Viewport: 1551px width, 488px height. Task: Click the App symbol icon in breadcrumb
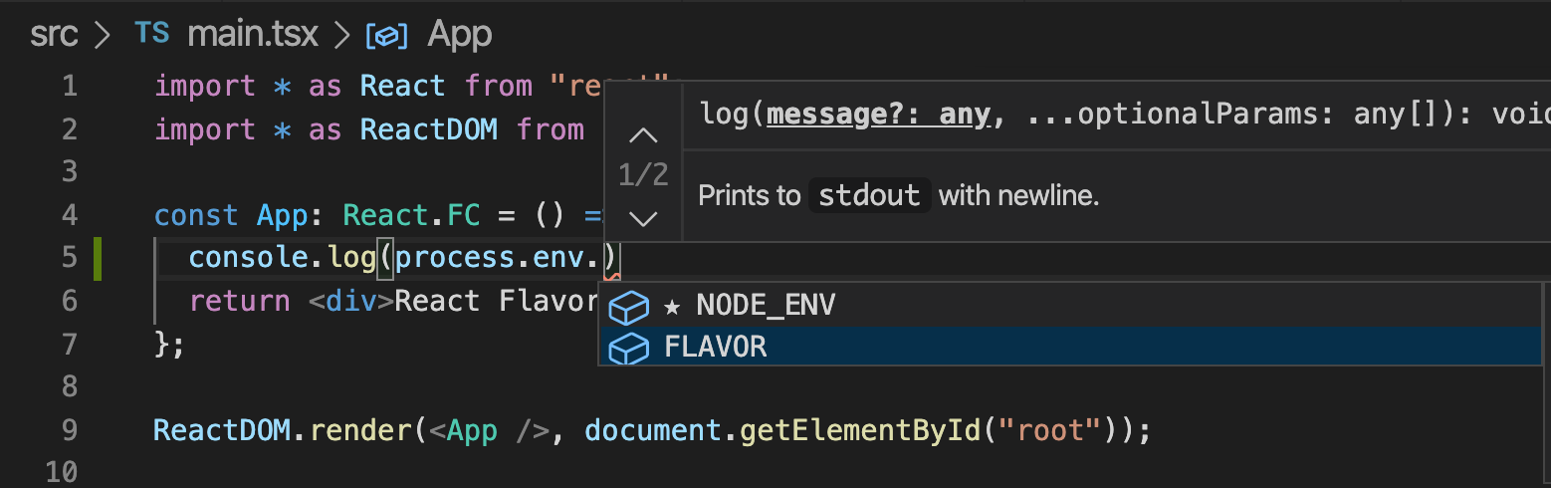(x=387, y=37)
